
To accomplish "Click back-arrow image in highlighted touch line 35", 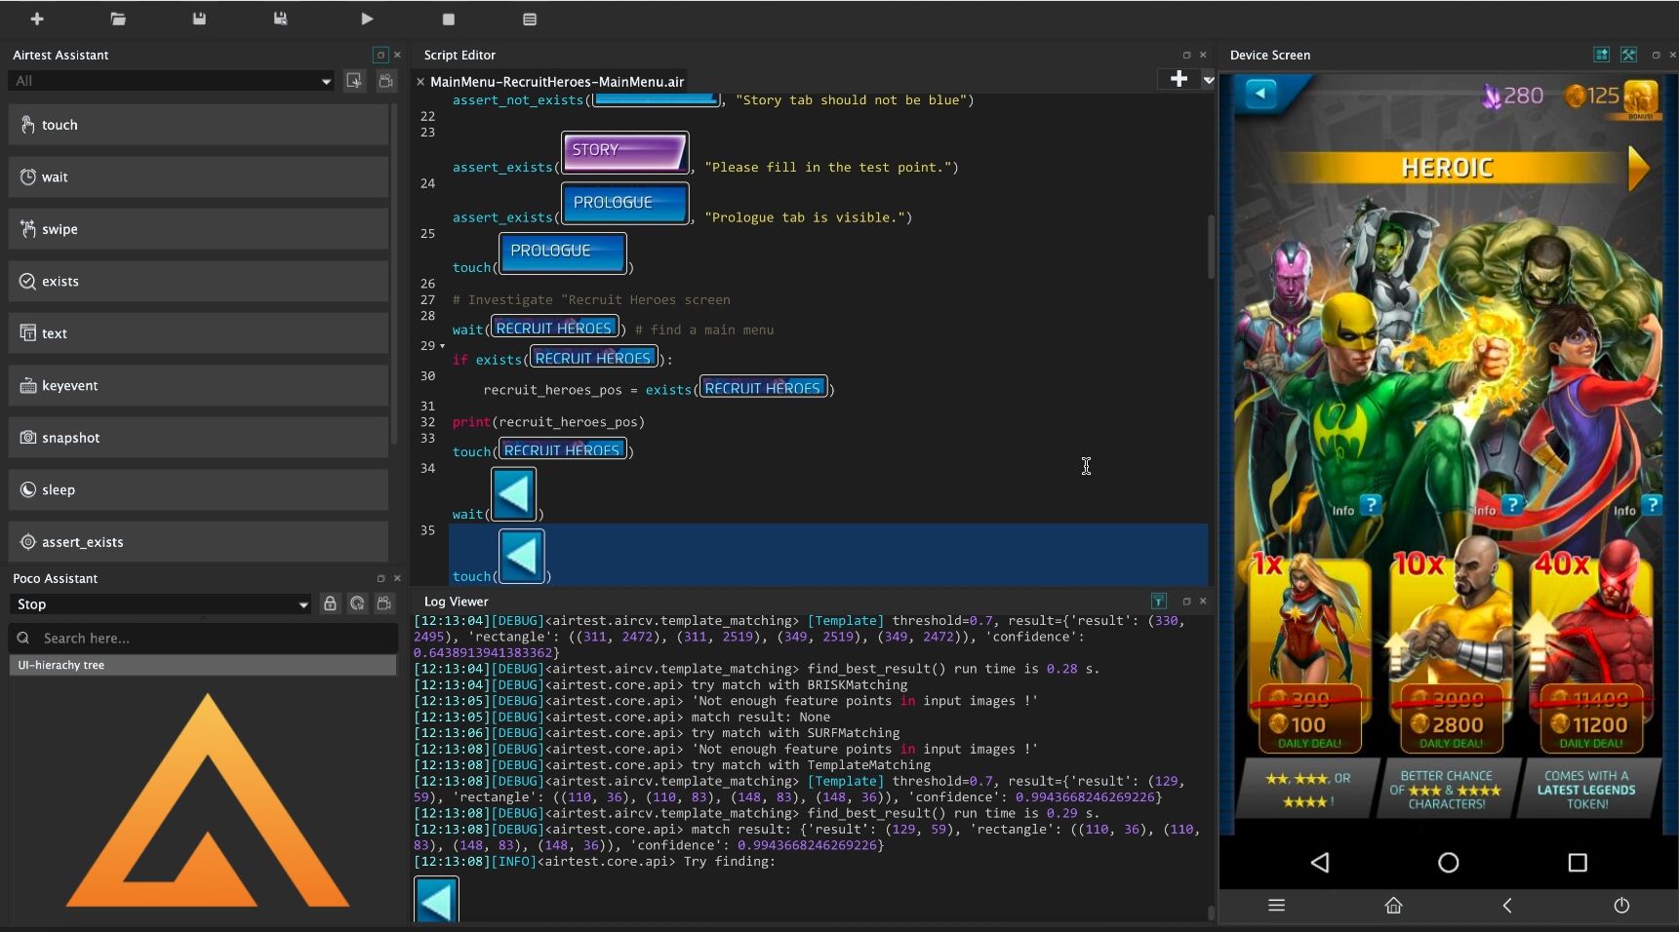I will click(x=522, y=556).
